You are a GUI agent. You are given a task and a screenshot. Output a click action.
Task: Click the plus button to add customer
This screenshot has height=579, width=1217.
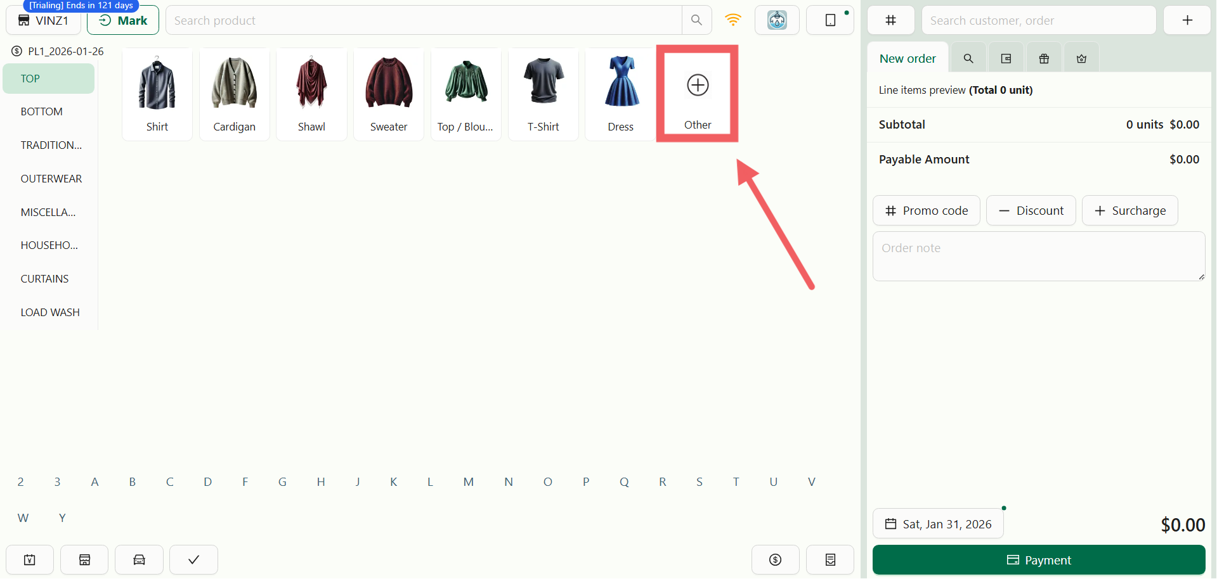pos(1187,20)
